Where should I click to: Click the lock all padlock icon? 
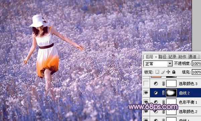(174, 72)
